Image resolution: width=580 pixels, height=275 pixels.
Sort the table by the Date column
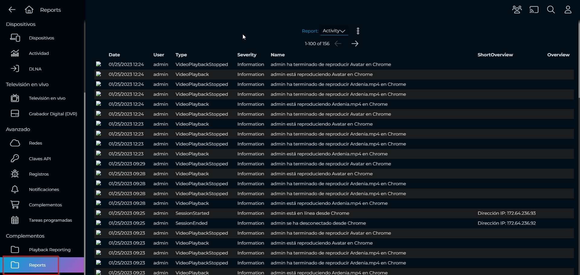point(114,55)
